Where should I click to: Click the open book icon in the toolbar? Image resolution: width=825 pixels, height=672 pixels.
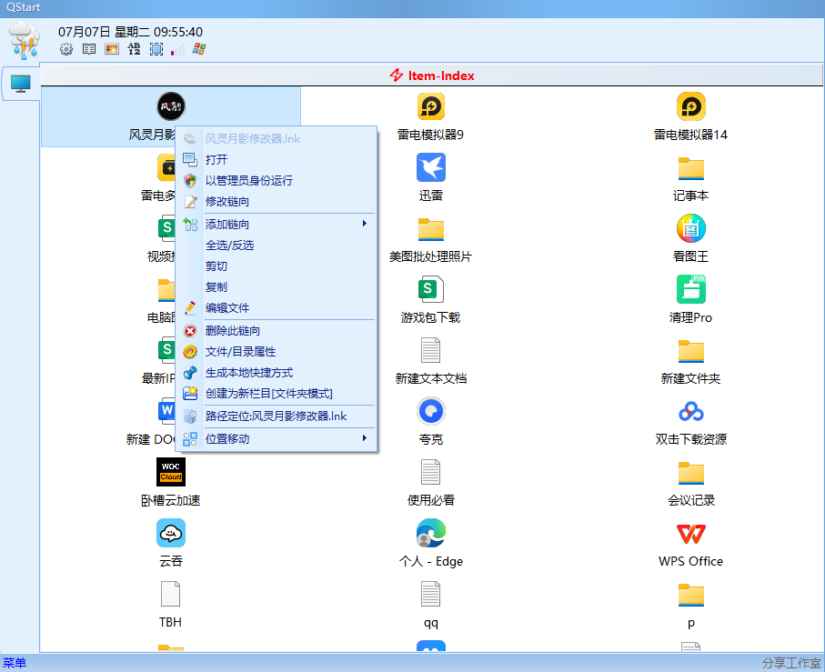tap(89, 49)
